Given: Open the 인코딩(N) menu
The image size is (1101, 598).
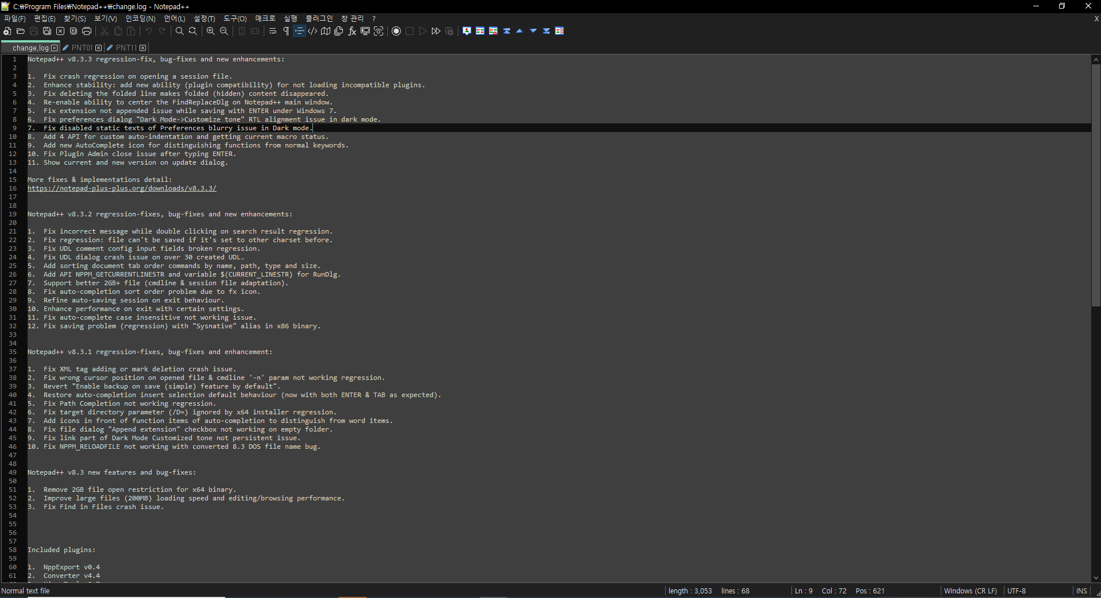Looking at the screenshot, I should pos(140,18).
